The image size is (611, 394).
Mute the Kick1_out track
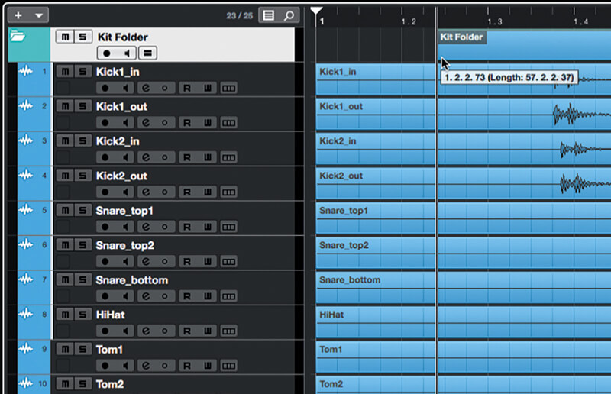65,106
